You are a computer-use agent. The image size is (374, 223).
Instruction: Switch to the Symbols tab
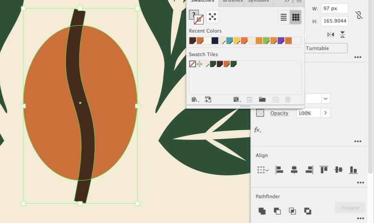click(x=258, y=1)
